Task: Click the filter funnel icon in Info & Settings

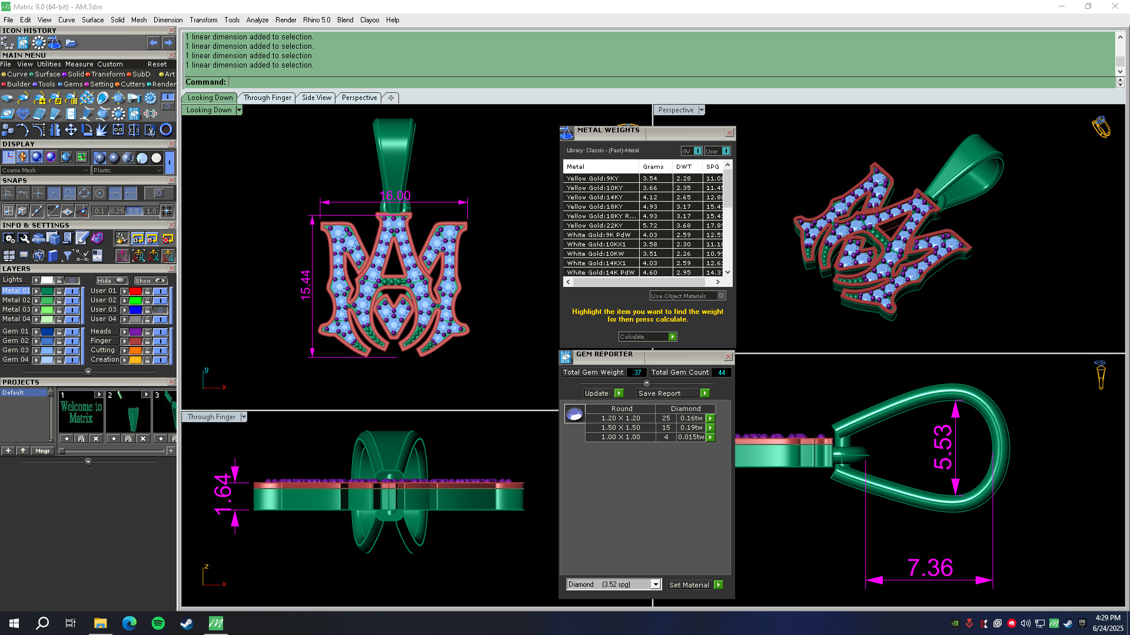Action: point(68,255)
